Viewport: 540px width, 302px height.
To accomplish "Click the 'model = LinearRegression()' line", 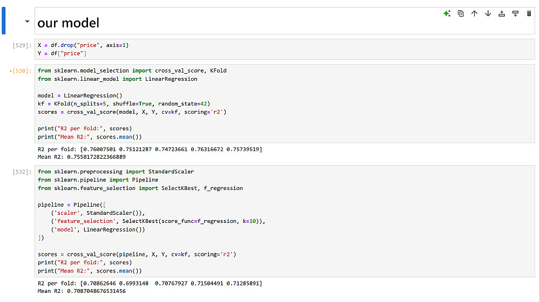I will pyautogui.click(x=80, y=96).
